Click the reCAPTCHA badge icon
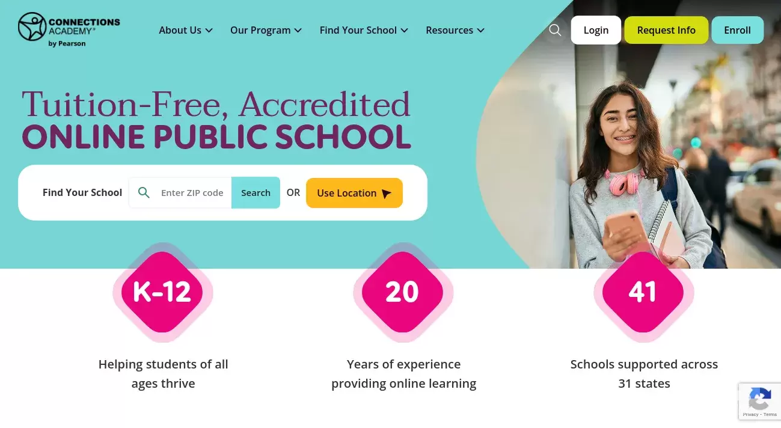This screenshot has height=428, width=781. click(x=760, y=399)
